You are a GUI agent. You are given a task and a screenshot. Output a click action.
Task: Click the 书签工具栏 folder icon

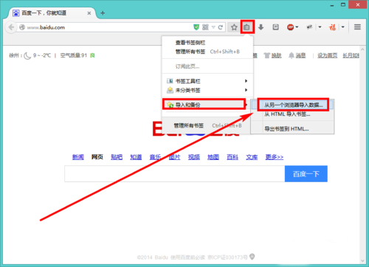click(170, 81)
